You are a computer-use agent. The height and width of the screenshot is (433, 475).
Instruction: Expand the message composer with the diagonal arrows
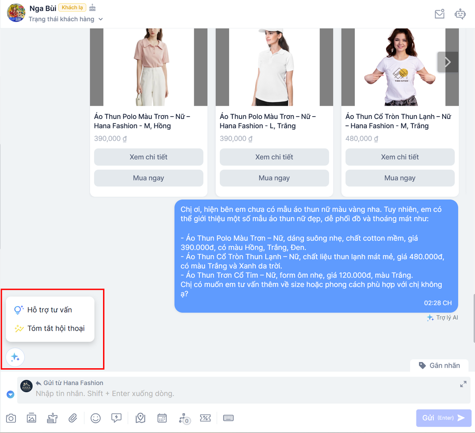[463, 383]
